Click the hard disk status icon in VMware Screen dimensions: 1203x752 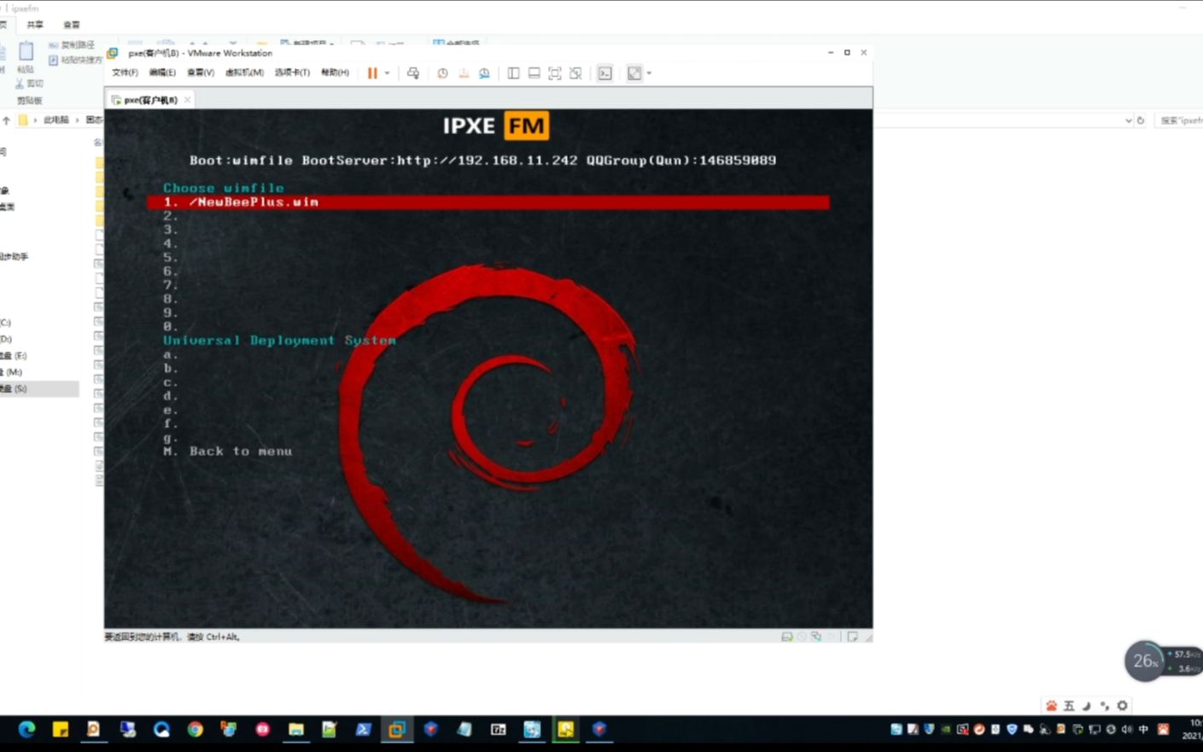787,637
